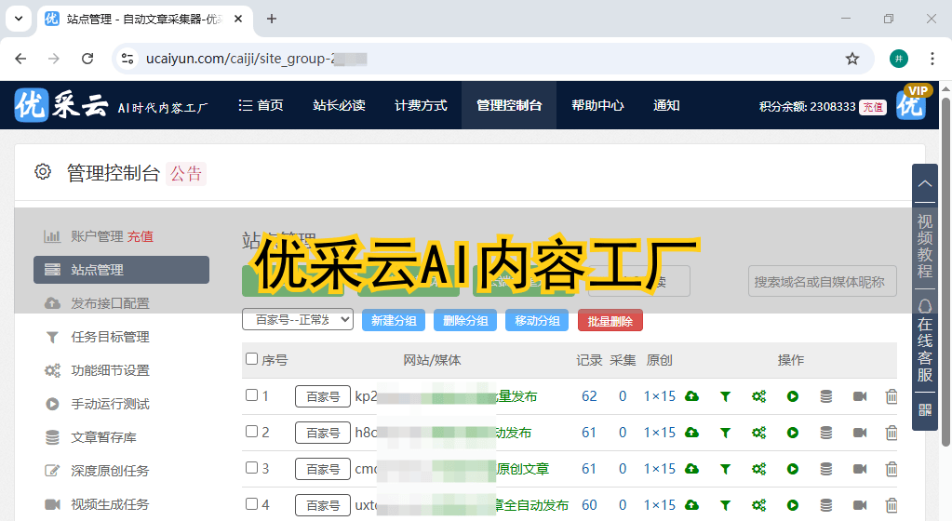Image resolution: width=952 pixels, height=521 pixels.
Task: Click the QR code icon in side panel
Action: [924, 409]
